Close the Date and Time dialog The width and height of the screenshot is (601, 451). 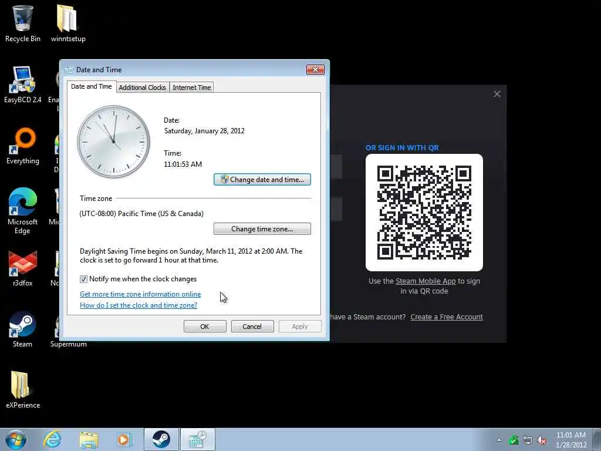click(x=315, y=69)
